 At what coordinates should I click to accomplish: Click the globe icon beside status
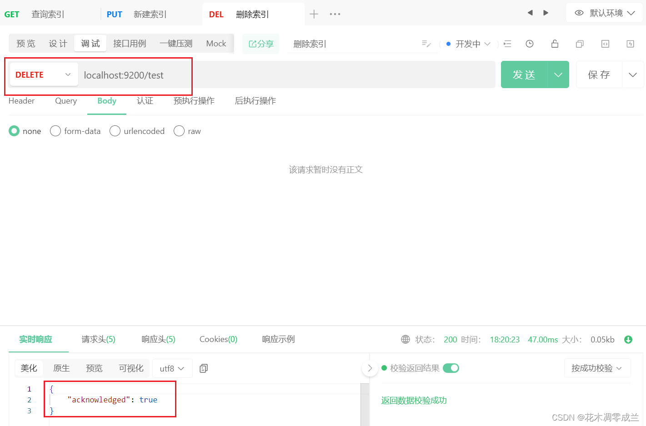[x=406, y=339]
